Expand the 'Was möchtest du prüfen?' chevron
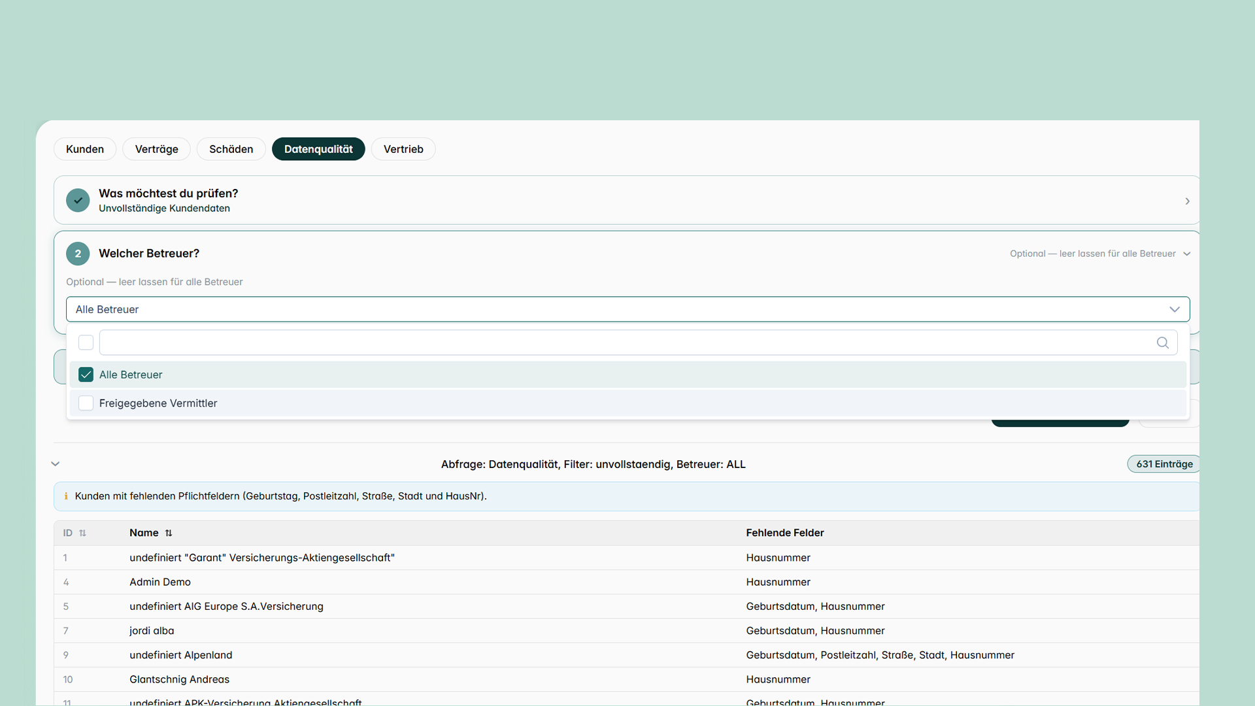The image size is (1255, 706). 1187,201
